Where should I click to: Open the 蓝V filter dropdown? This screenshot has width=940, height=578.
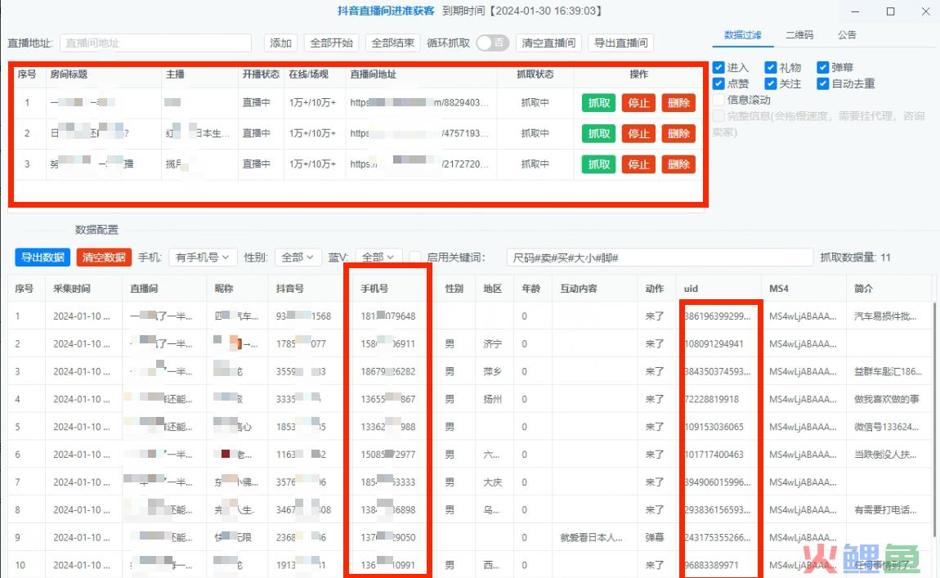coord(378,258)
